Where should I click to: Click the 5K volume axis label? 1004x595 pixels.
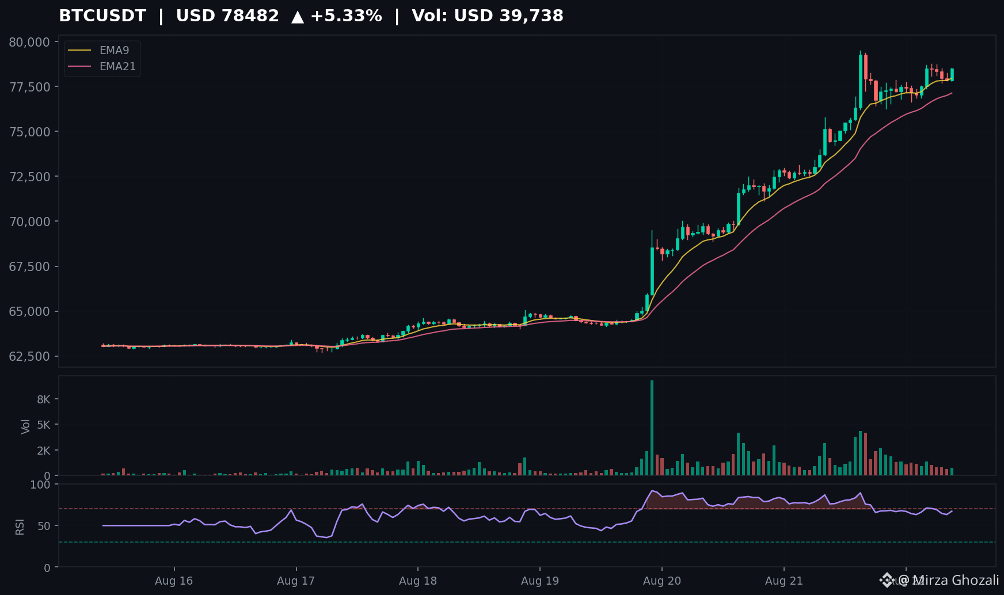click(x=44, y=425)
